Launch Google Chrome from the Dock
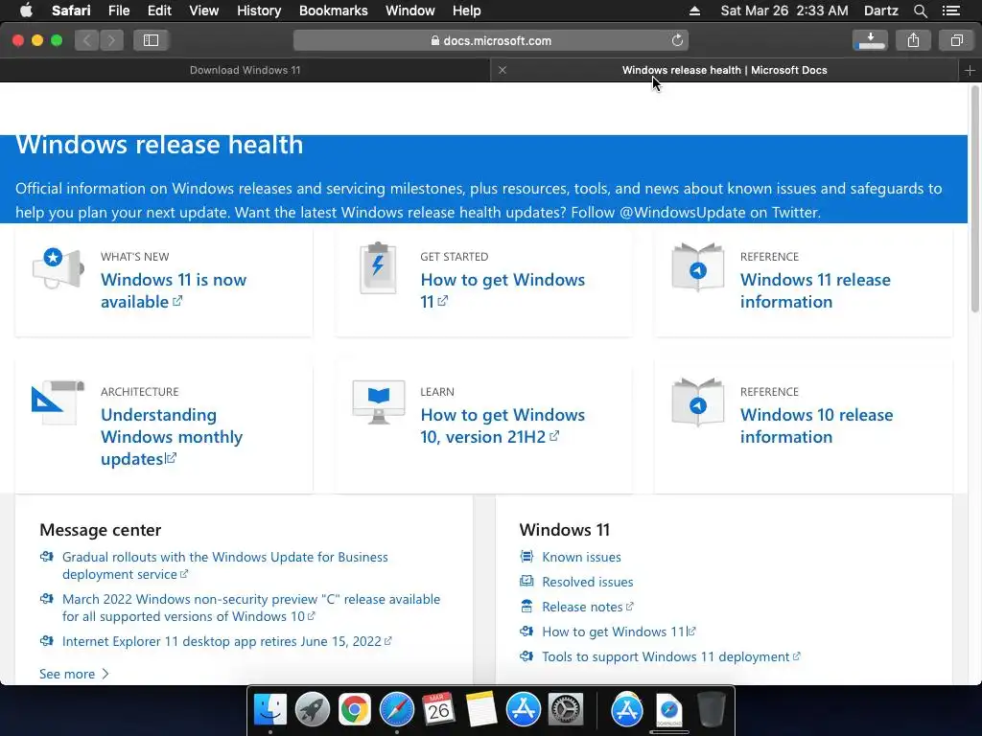Screen dimensions: 982x736 [355, 710]
